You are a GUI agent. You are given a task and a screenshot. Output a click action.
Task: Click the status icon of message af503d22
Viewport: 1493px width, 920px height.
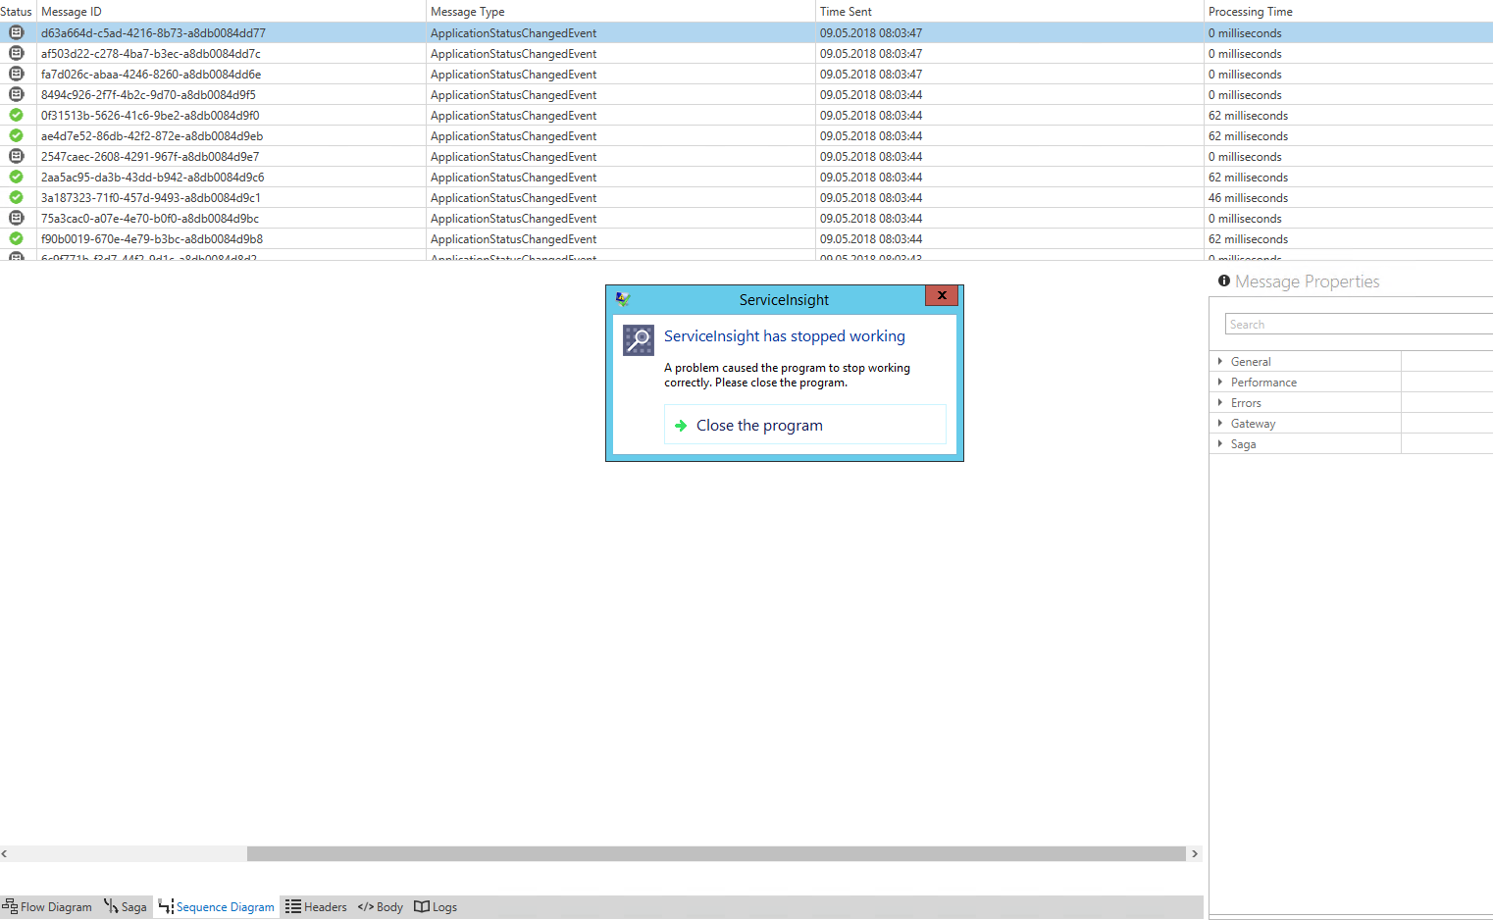(16, 53)
